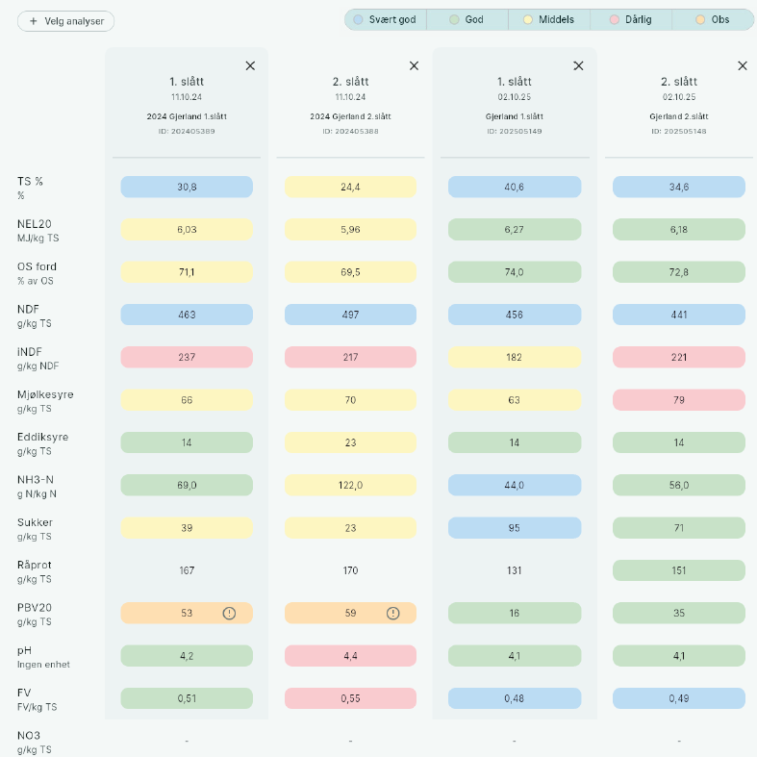Click the pH value 4,4 red cell
The height and width of the screenshot is (757, 757).
click(350, 656)
